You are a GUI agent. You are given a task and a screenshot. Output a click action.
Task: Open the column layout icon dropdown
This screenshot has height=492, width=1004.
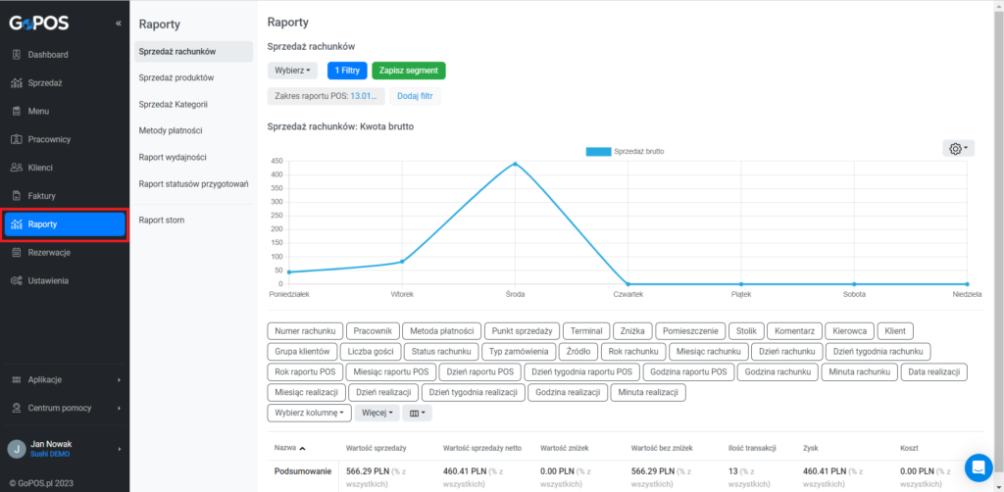tap(417, 414)
